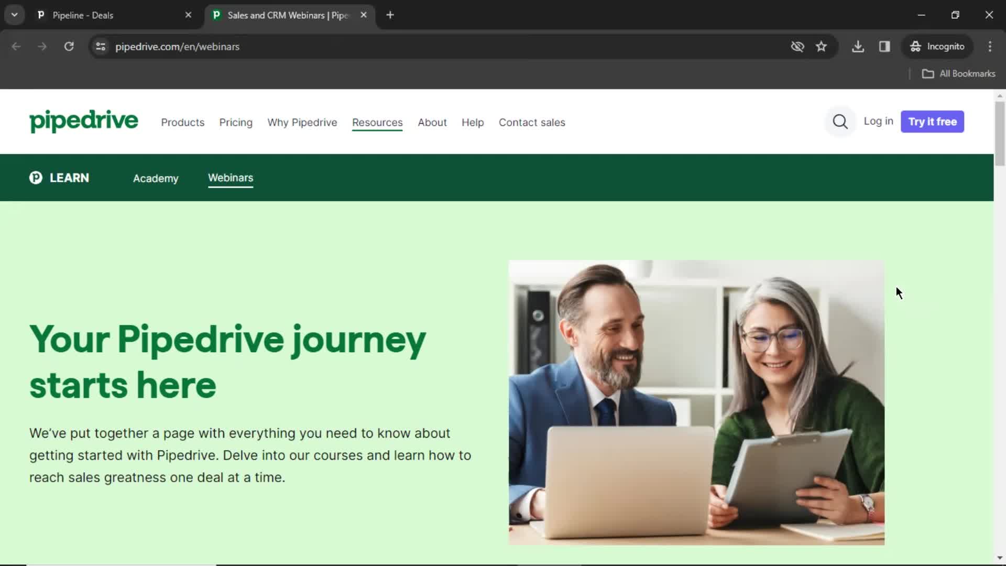Reload the current page
1006x566 pixels.
[x=69, y=47]
